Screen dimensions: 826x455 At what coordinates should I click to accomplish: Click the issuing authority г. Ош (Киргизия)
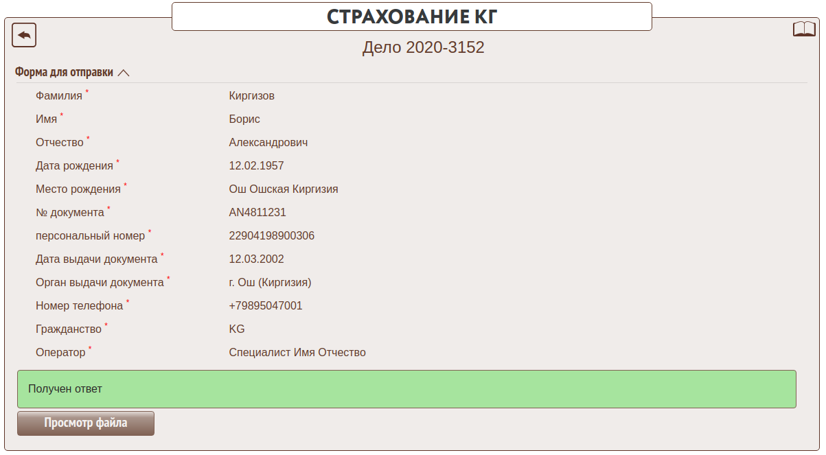(270, 283)
